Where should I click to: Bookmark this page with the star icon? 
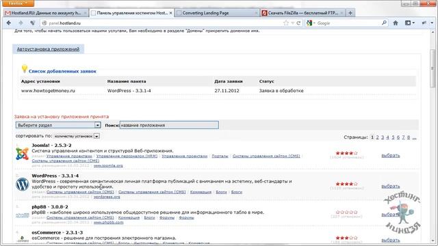point(286,23)
